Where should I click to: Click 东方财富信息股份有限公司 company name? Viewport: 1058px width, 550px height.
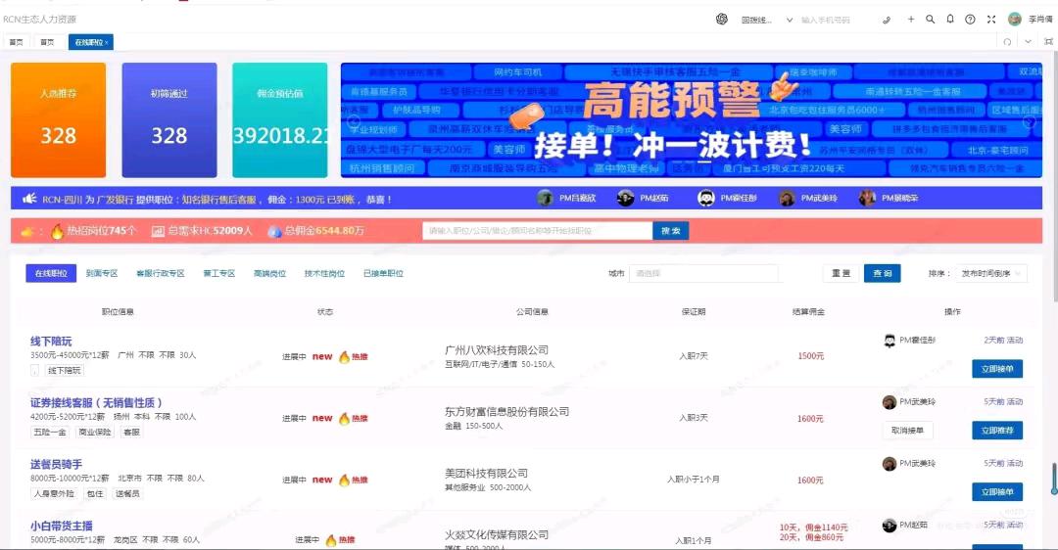[x=506, y=411]
